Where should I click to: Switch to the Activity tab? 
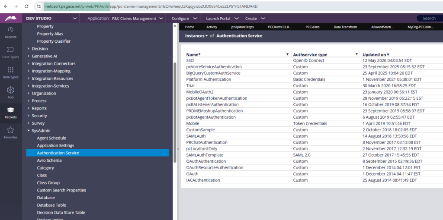coord(212,27)
